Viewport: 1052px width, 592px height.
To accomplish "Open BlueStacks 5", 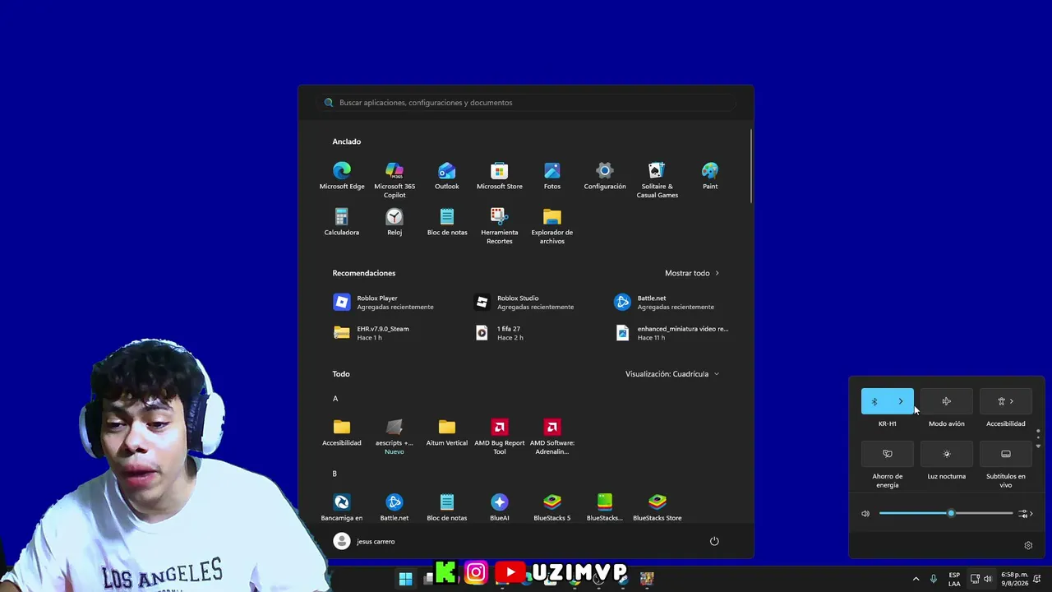I will [x=552, y=507].
